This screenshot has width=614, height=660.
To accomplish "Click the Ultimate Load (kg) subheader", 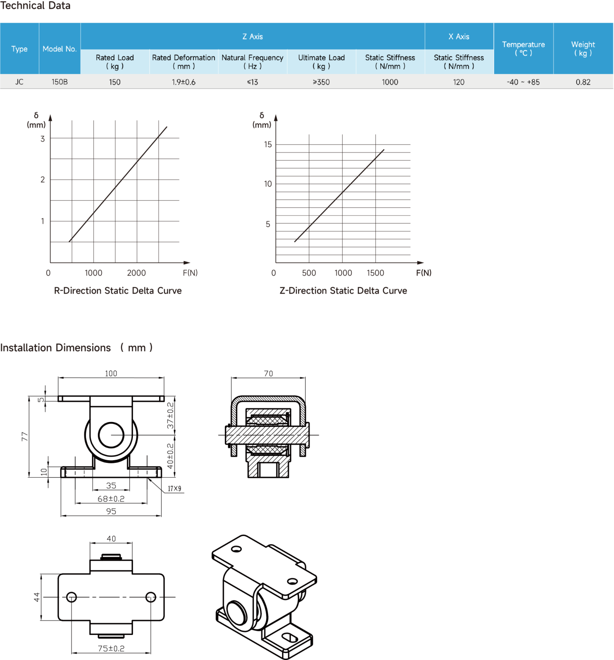I will point(321,62).
